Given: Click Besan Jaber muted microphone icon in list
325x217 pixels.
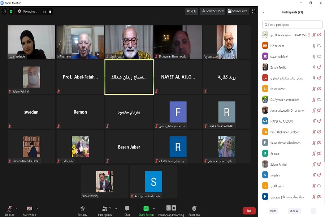Looking at the screenshot, I should coord(314,89).
